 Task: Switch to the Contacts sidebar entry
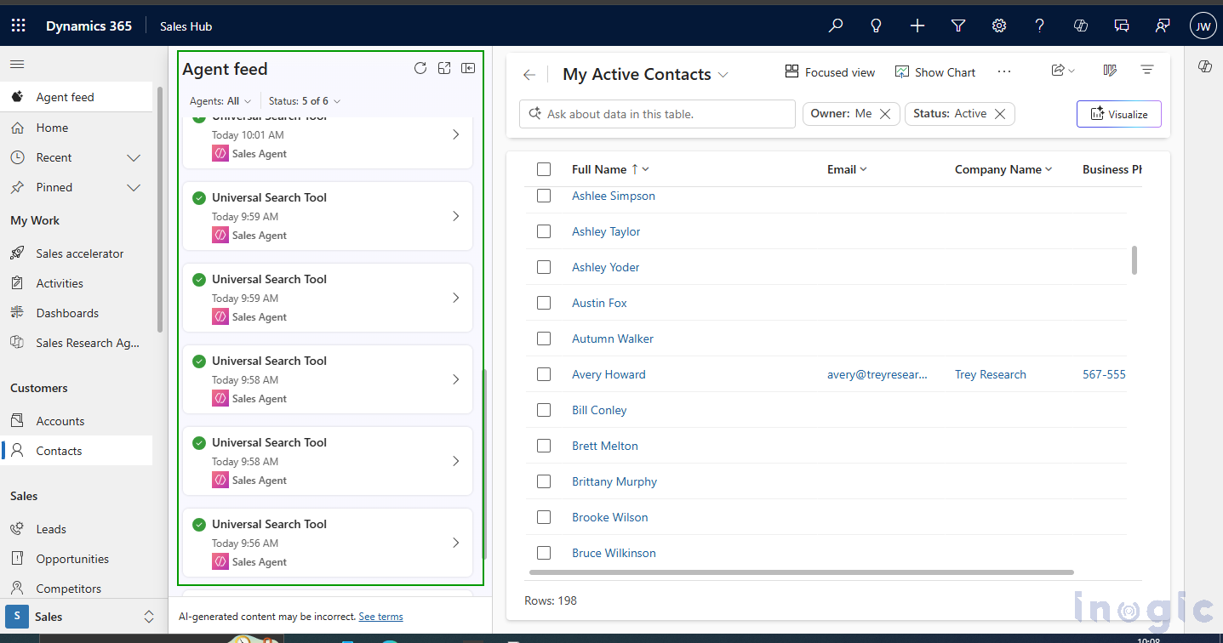(59, 450)
